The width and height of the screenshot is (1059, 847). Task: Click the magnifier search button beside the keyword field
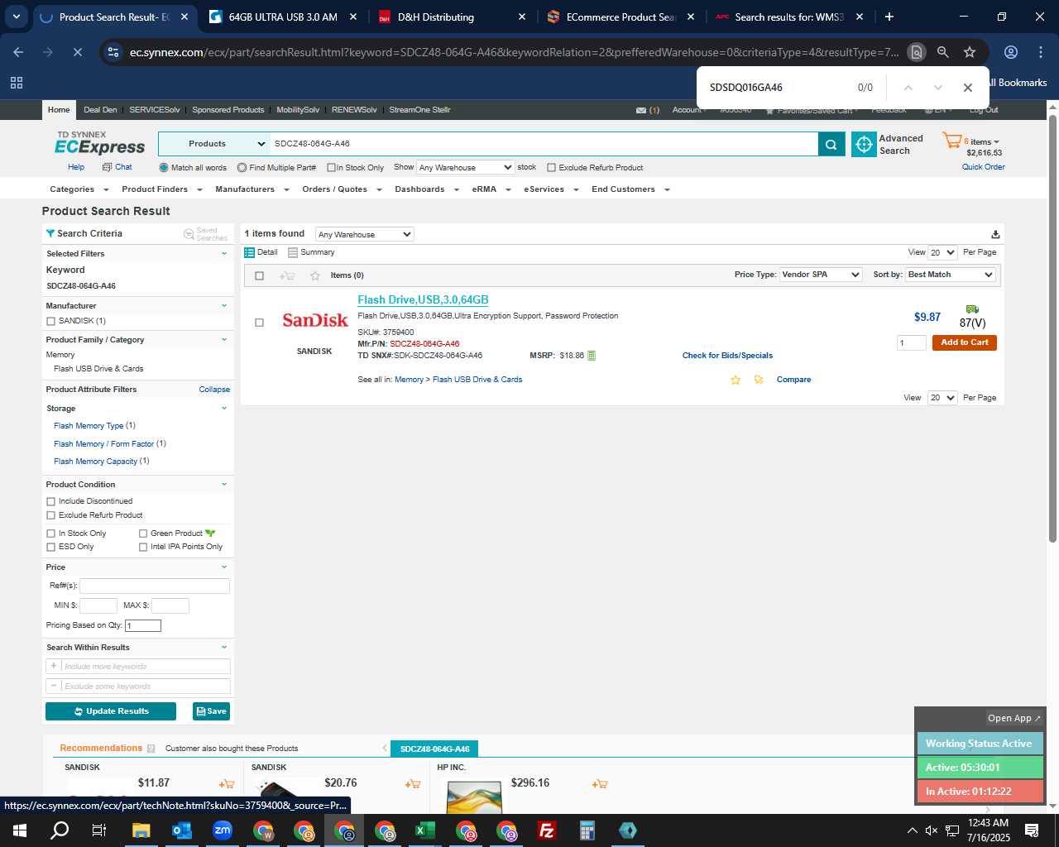(x=831, y=144)
